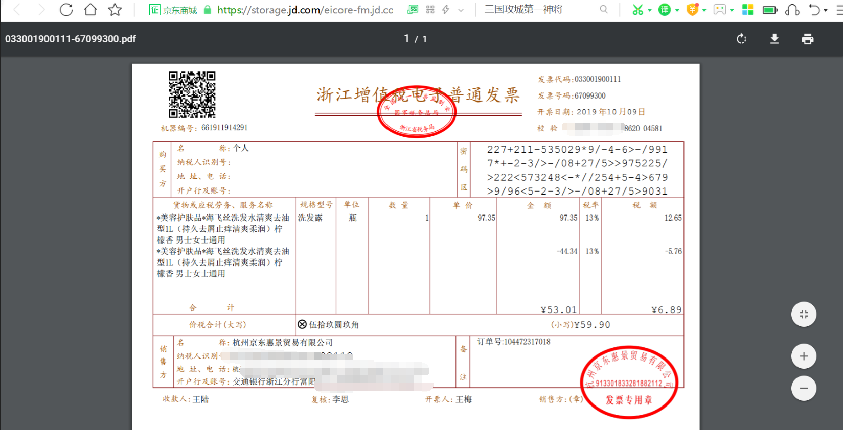
Task: Click the undo closed-tab arrow icon
Action: point(814,10)
